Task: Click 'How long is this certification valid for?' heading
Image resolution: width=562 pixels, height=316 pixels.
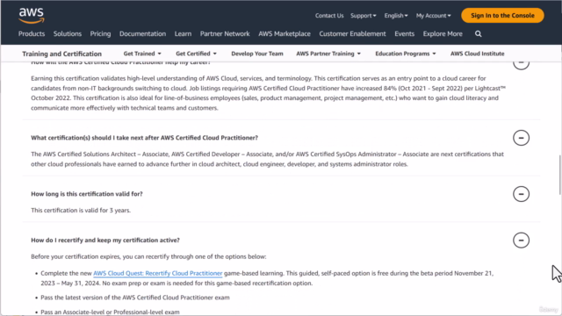Action: [87, 194]
